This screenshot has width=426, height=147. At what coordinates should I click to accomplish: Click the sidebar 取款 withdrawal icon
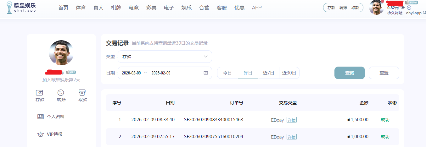coord(82,93)
